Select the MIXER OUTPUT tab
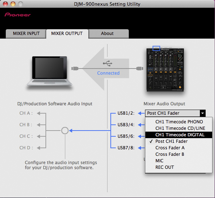 (x=67, y=34)
